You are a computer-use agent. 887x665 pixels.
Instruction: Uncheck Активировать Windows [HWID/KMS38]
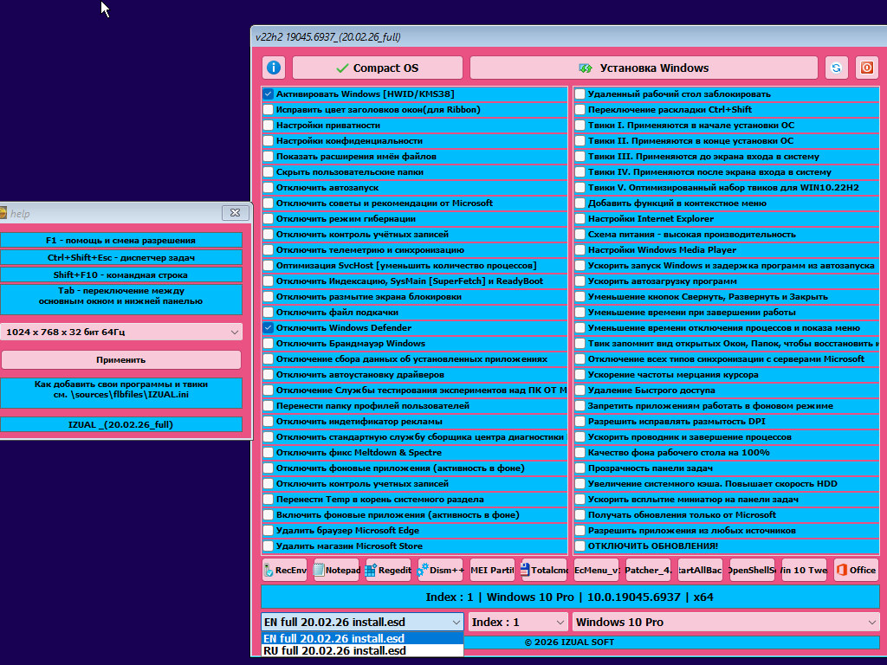pos(269,94)
